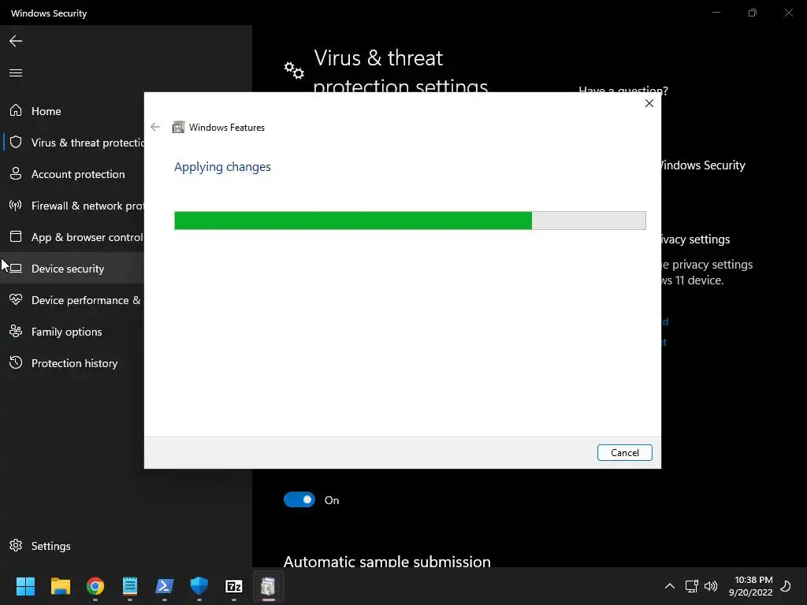Open the clock showing 10:38 PM
Screen dimensions: 807x605
[x=751, y=586]
